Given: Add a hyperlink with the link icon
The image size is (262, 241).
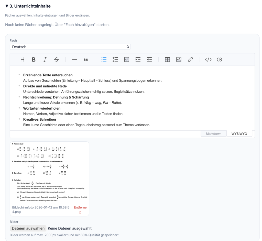Looking at the screenshot, I should pyautogui.click(x=190, y=60).
